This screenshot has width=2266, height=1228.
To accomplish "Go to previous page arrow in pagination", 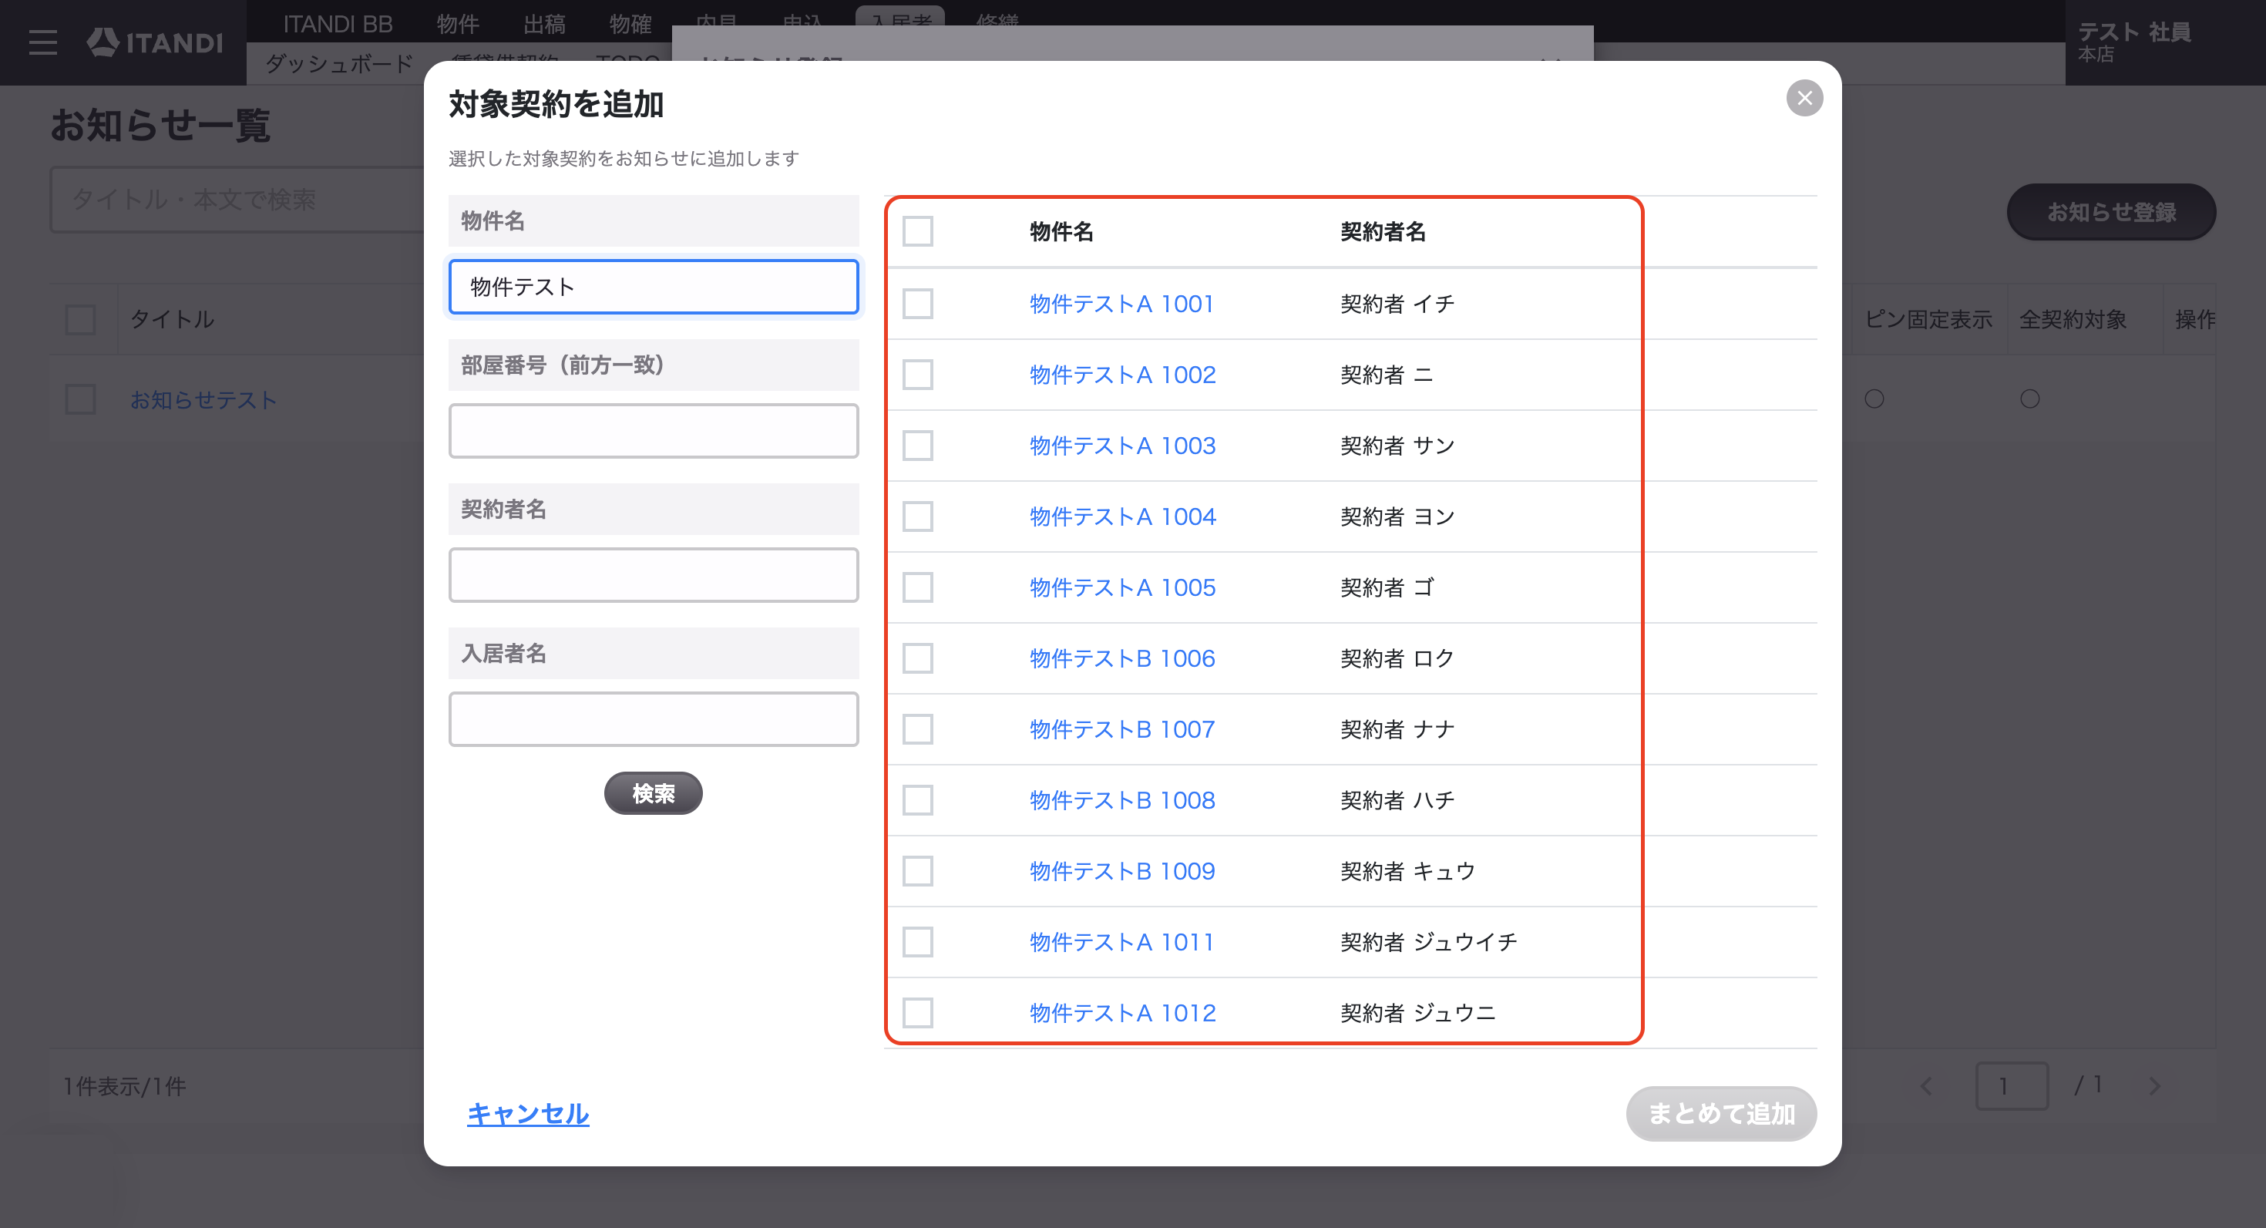I will click(x=1926, y=1086).
